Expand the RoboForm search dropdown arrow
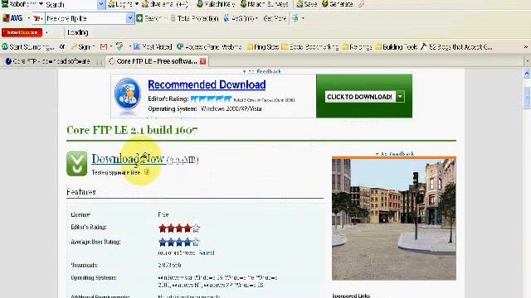The image size is (531, 298). pos(101,4)
